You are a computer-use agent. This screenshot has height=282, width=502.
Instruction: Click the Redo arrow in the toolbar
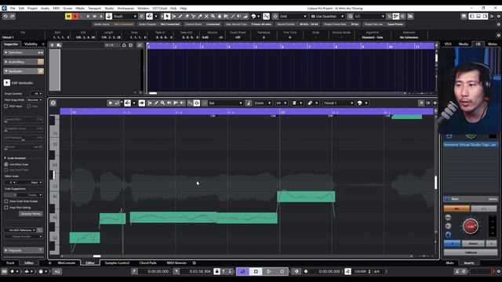[x=13, y=16]
